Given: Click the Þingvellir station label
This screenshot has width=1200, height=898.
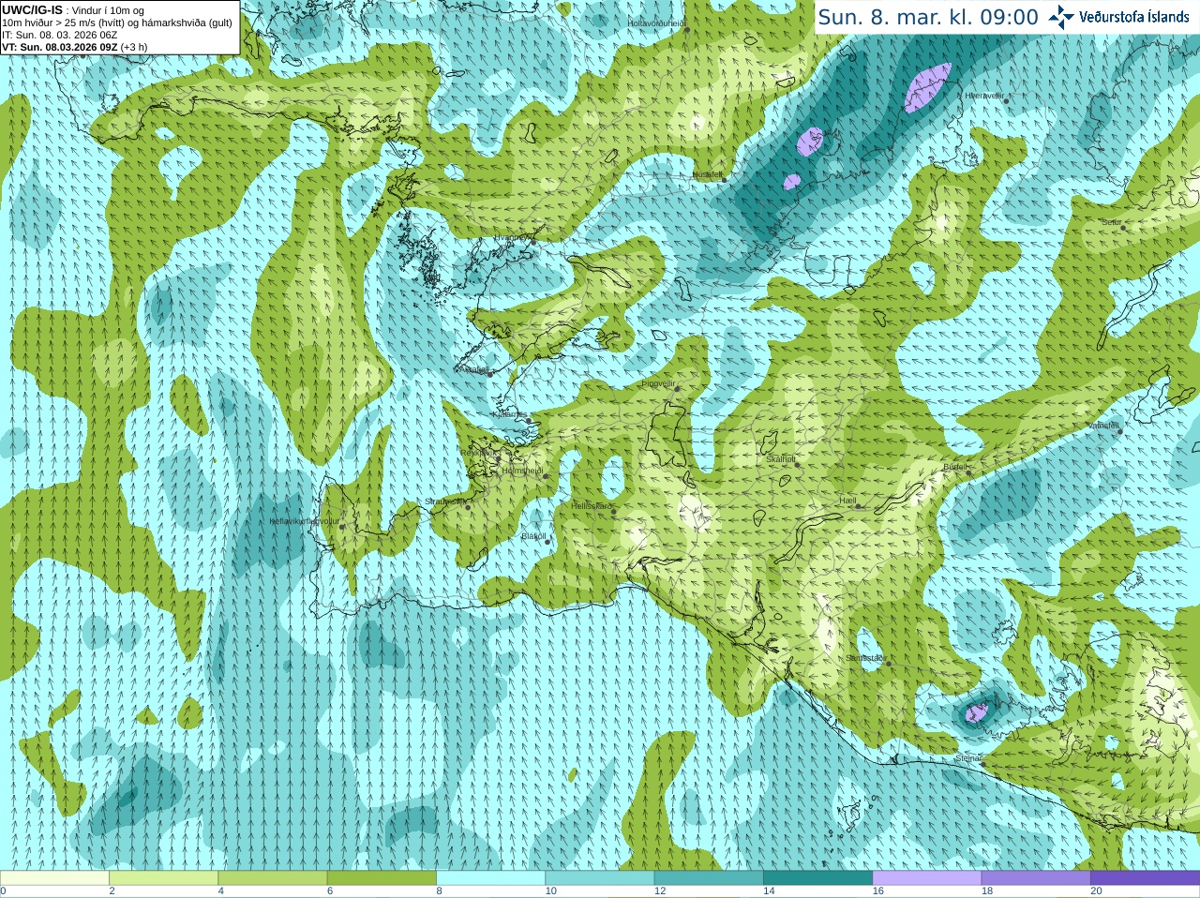Looking at the screenshot, I should click(658, 382).
